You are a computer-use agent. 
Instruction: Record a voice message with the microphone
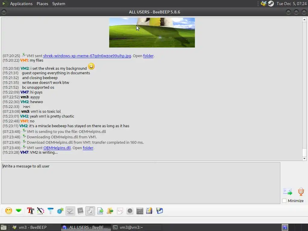[x=301, y=192]
